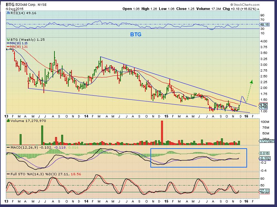Click the 30 oversold level on RSI axis
This screenshot has width=277, height=207.
pyautogui.click(x=262, y=29)
